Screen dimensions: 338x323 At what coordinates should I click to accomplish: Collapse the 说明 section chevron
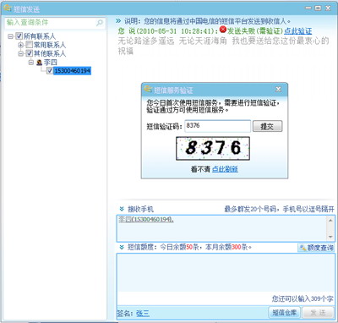coord(118,21)
